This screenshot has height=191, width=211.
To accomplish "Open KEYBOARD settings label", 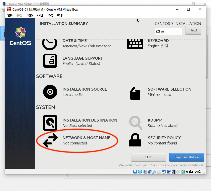I will click(158, 41).
